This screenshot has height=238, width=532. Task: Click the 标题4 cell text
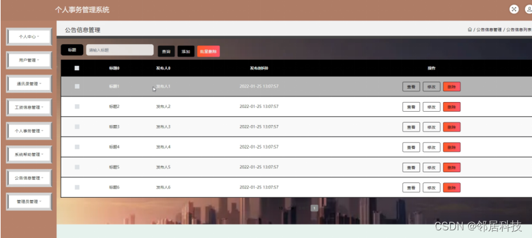tap(114, 147)
